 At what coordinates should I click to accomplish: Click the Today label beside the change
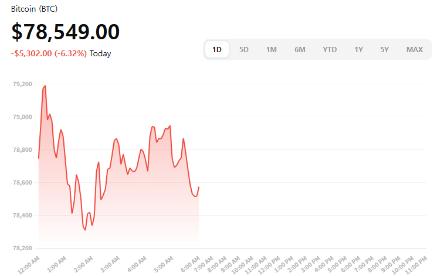click(100, 53)
